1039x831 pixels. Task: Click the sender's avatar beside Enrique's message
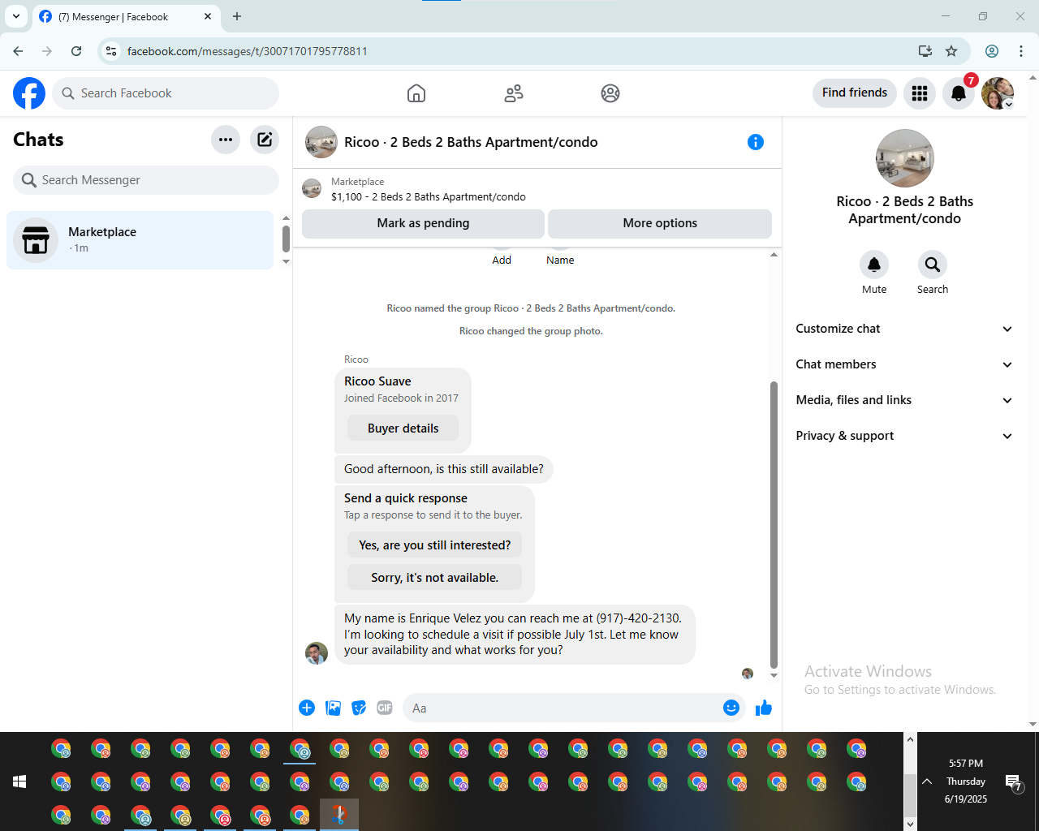click(317, 653)
